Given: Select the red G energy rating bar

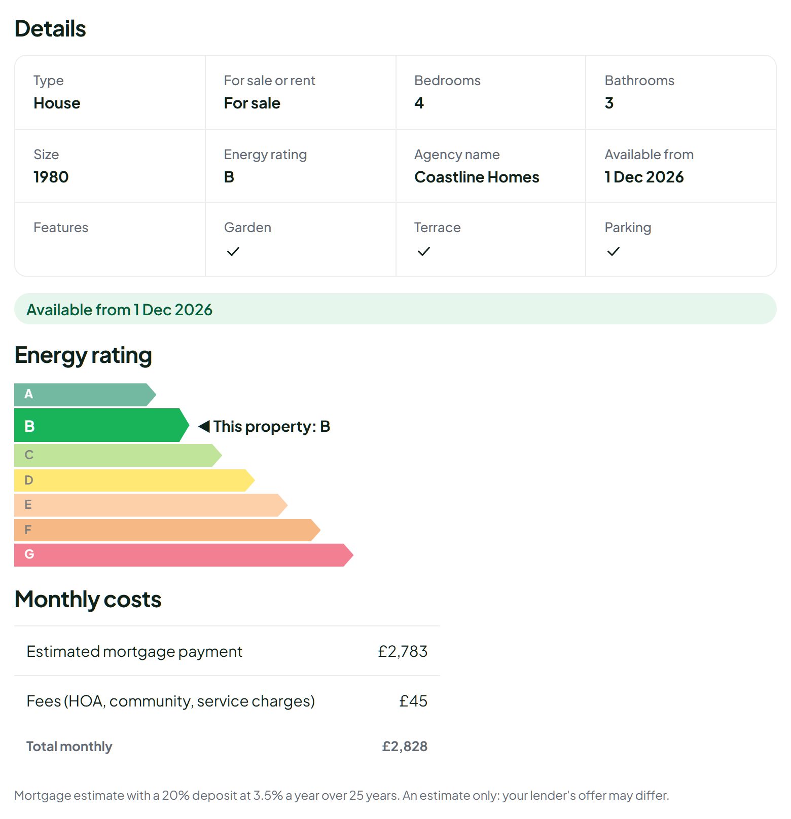Looking at the screenshot, I should pyautogui.click(x=184, y=555).
